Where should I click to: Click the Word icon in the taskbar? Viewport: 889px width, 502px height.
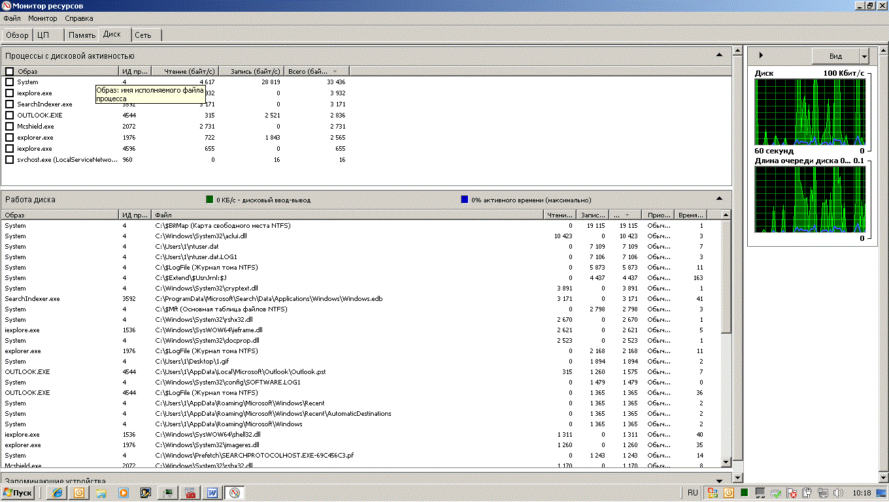tap(212, 493)
